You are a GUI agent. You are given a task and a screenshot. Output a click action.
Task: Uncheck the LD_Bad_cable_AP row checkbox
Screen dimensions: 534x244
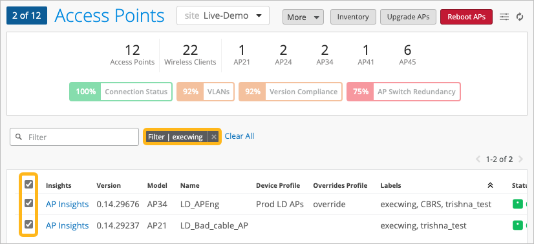pos(29,224)
